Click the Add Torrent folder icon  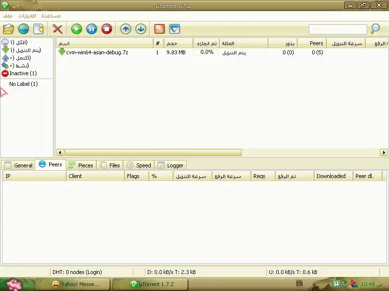(x=8, y=29)
